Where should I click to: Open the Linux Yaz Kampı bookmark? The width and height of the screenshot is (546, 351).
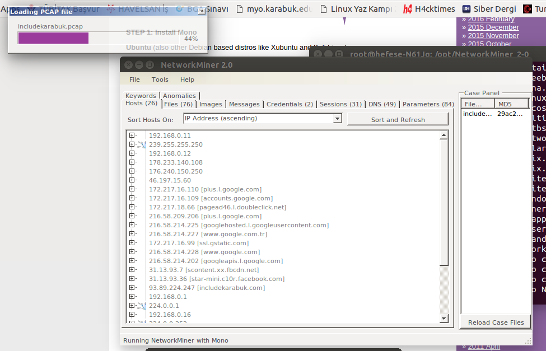coord(358,9)
